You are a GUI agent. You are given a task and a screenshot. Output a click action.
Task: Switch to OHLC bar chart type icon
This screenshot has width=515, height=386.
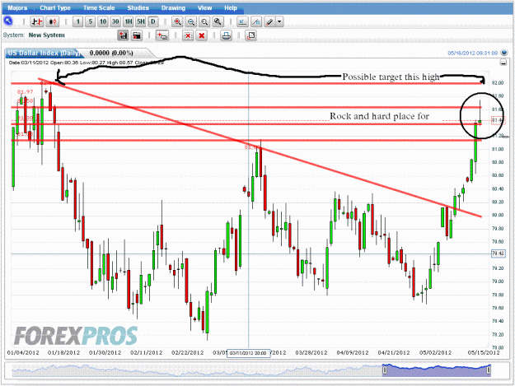tap(37, 22)
